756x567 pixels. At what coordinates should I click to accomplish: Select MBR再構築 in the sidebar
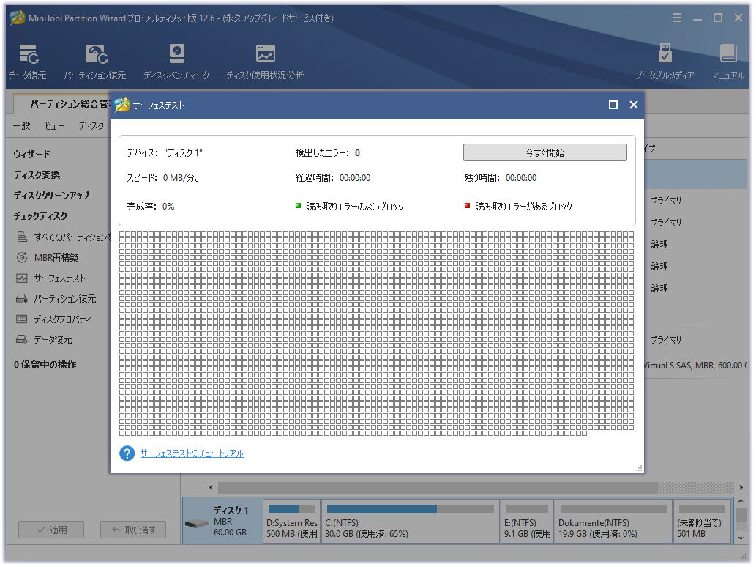pyautogui.click(x=56, y=258)
